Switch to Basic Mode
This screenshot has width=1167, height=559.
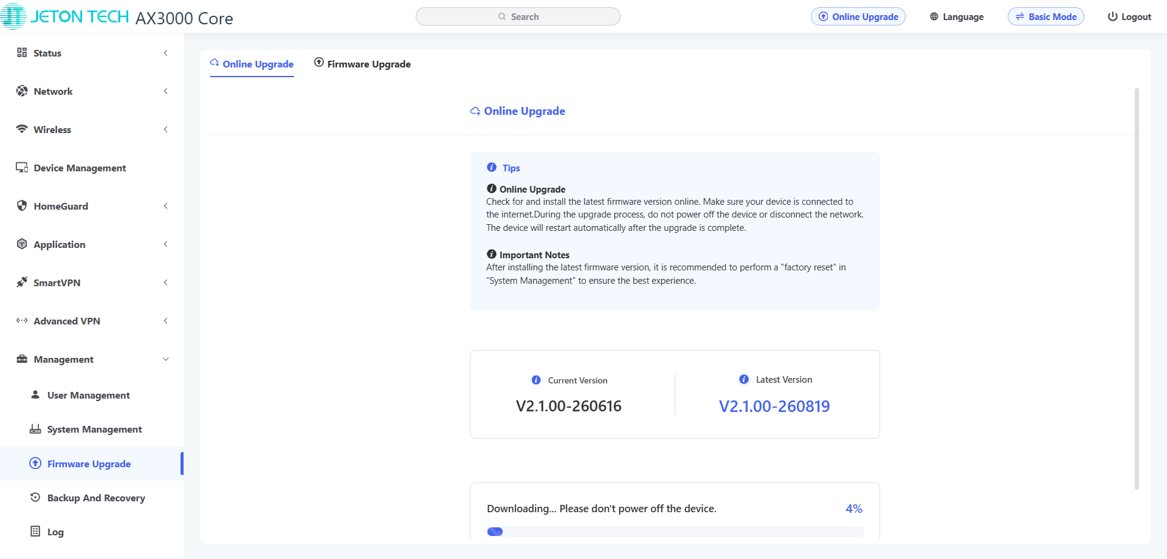[1046, 16]
